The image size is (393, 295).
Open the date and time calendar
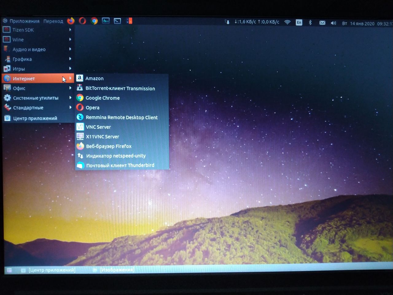(x=368, y=23)
